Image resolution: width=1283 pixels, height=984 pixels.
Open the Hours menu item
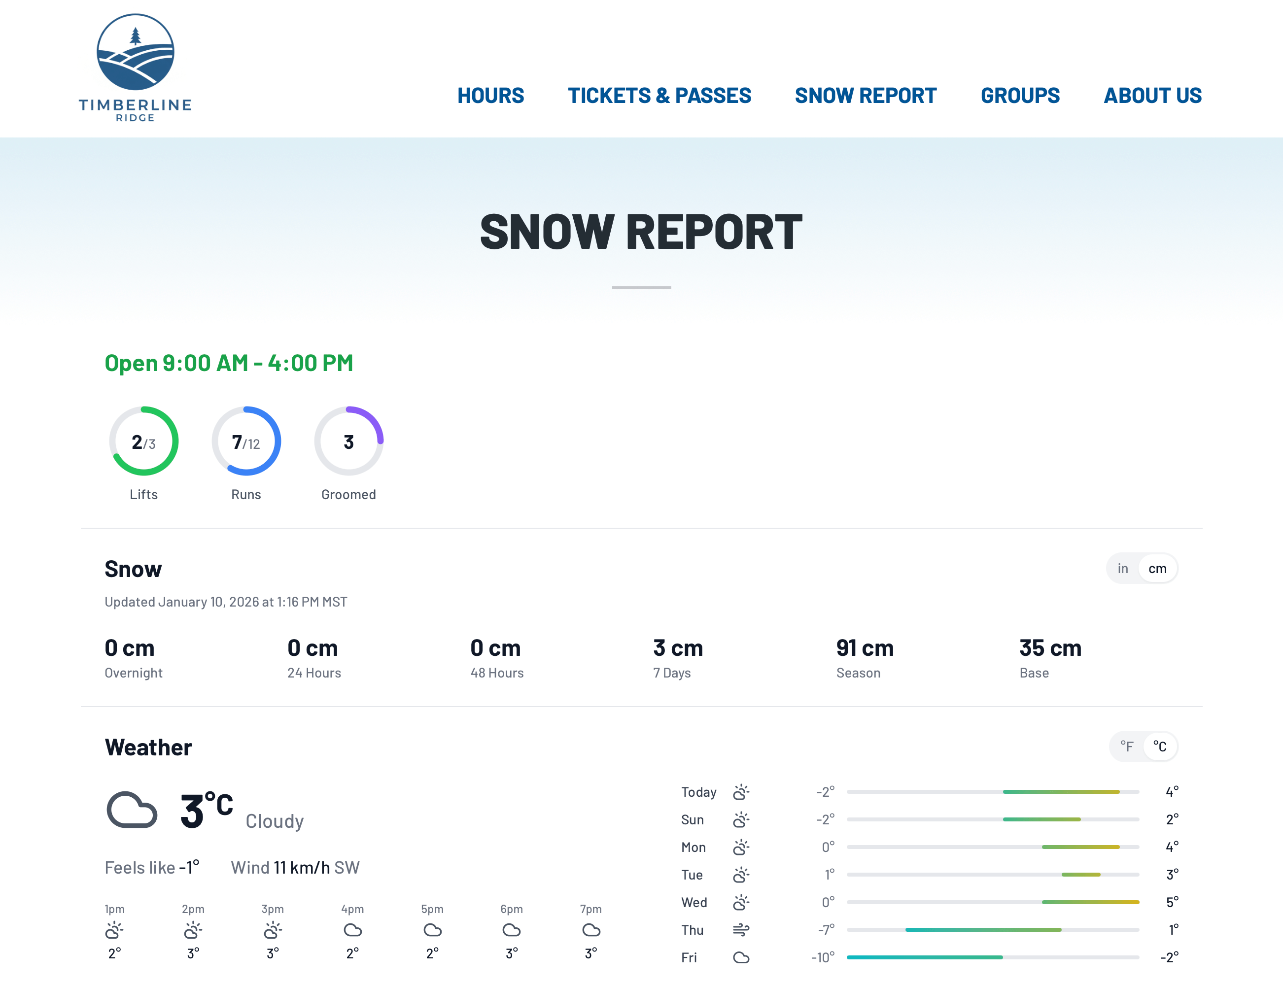pyautogui.click(x=490, y=96)
